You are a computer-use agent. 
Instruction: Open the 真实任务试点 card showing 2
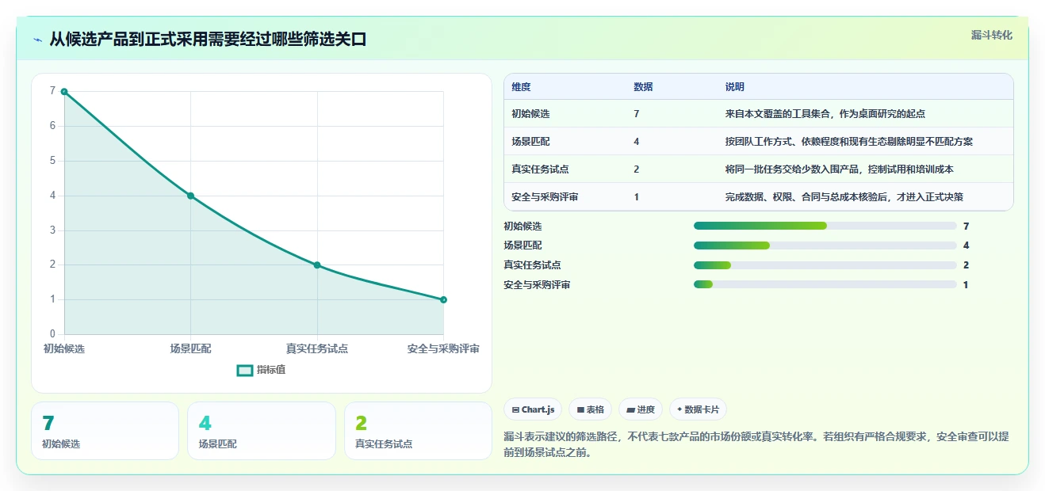418,431
